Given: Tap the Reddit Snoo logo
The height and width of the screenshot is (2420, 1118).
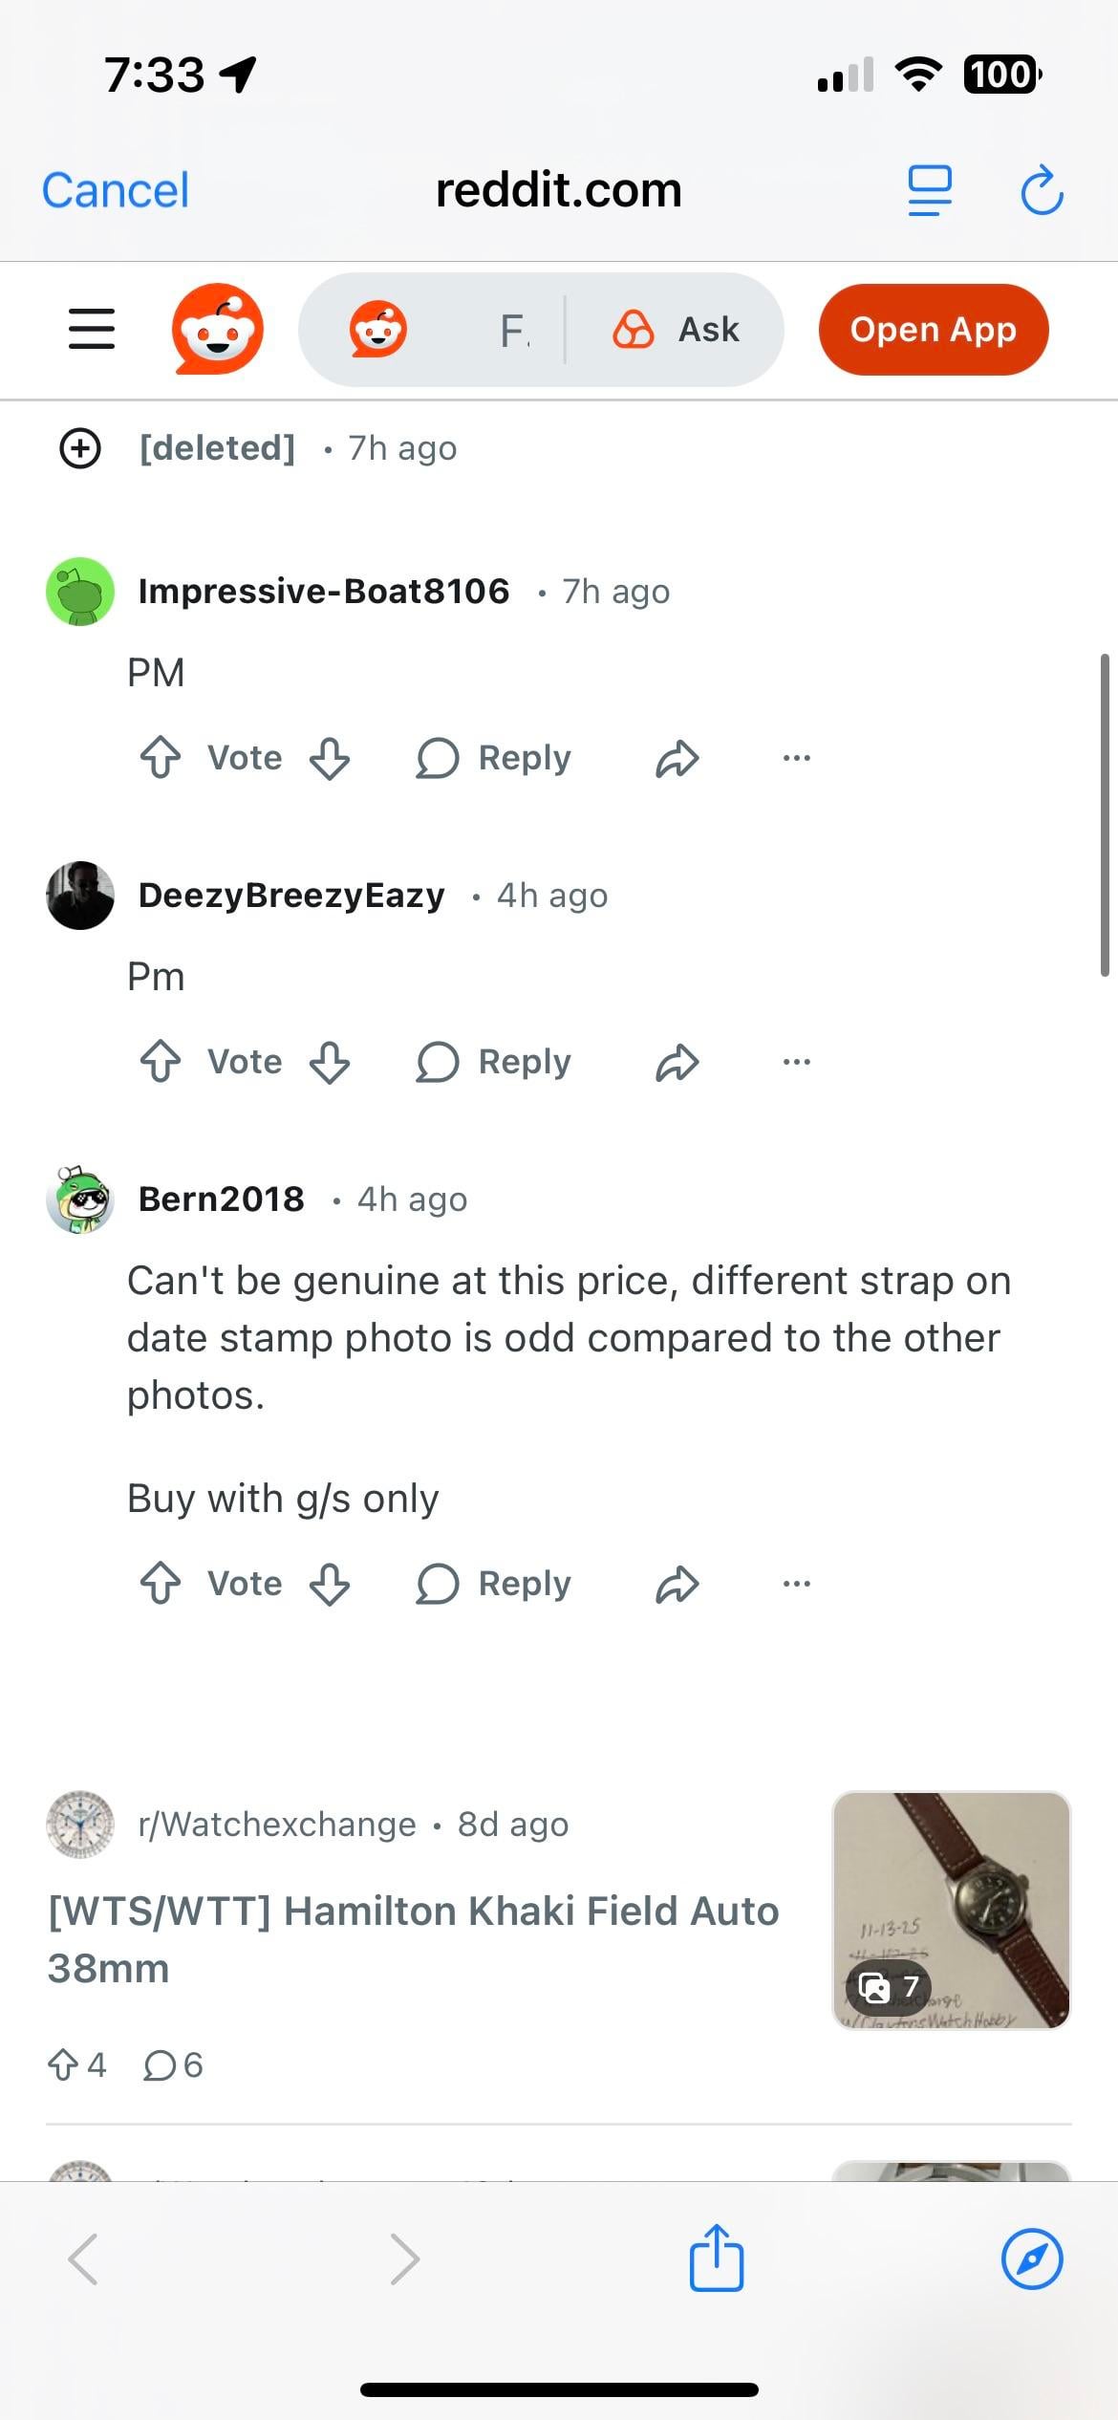Looking at the screenshot, I should pos(218,329).
